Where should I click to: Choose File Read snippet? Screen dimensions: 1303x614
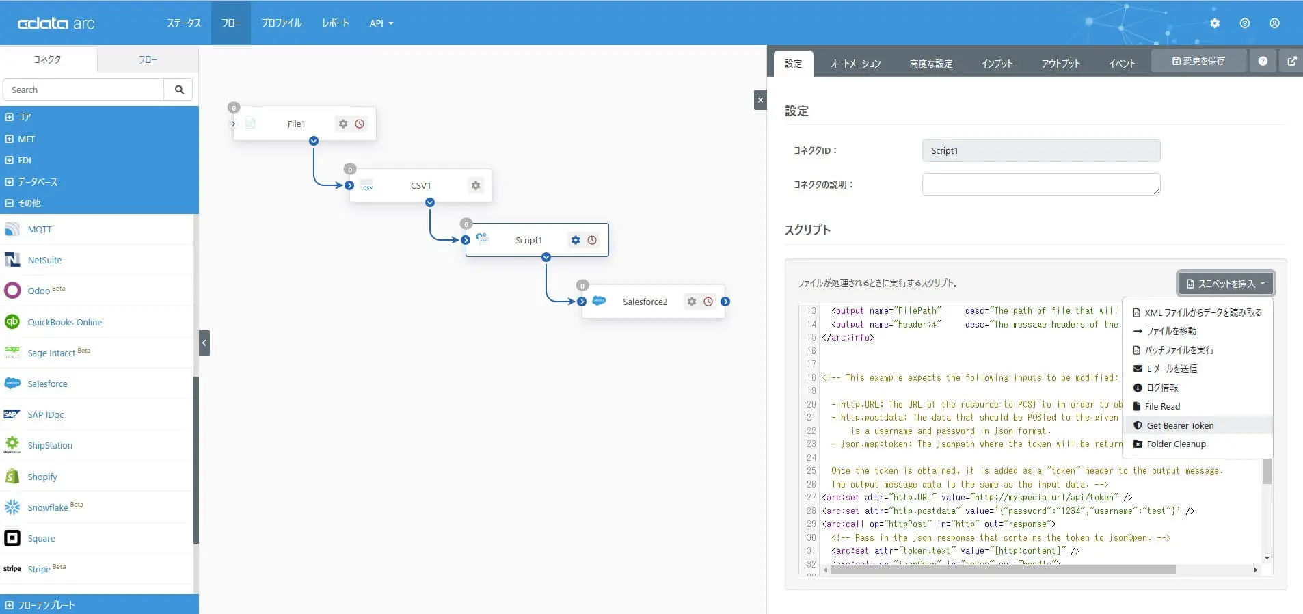coord(1198,406)
